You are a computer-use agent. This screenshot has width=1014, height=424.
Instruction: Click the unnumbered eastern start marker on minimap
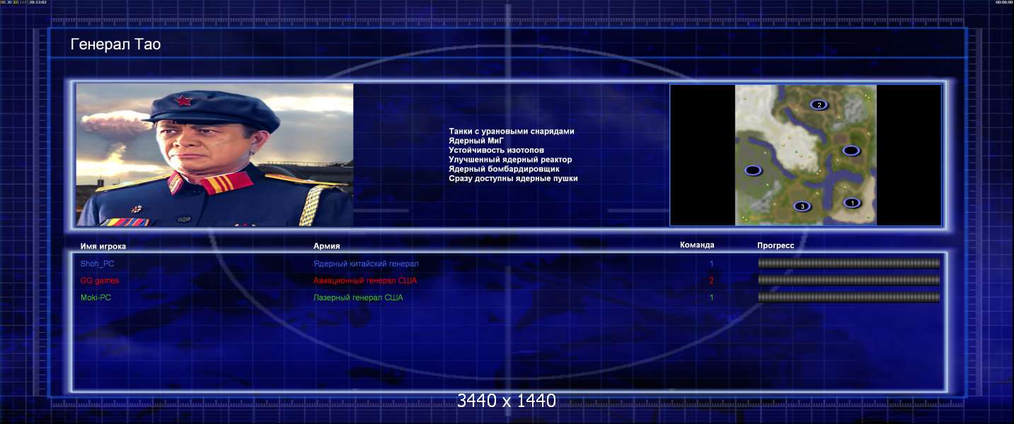pyautogui.click(x=851, y=151)
